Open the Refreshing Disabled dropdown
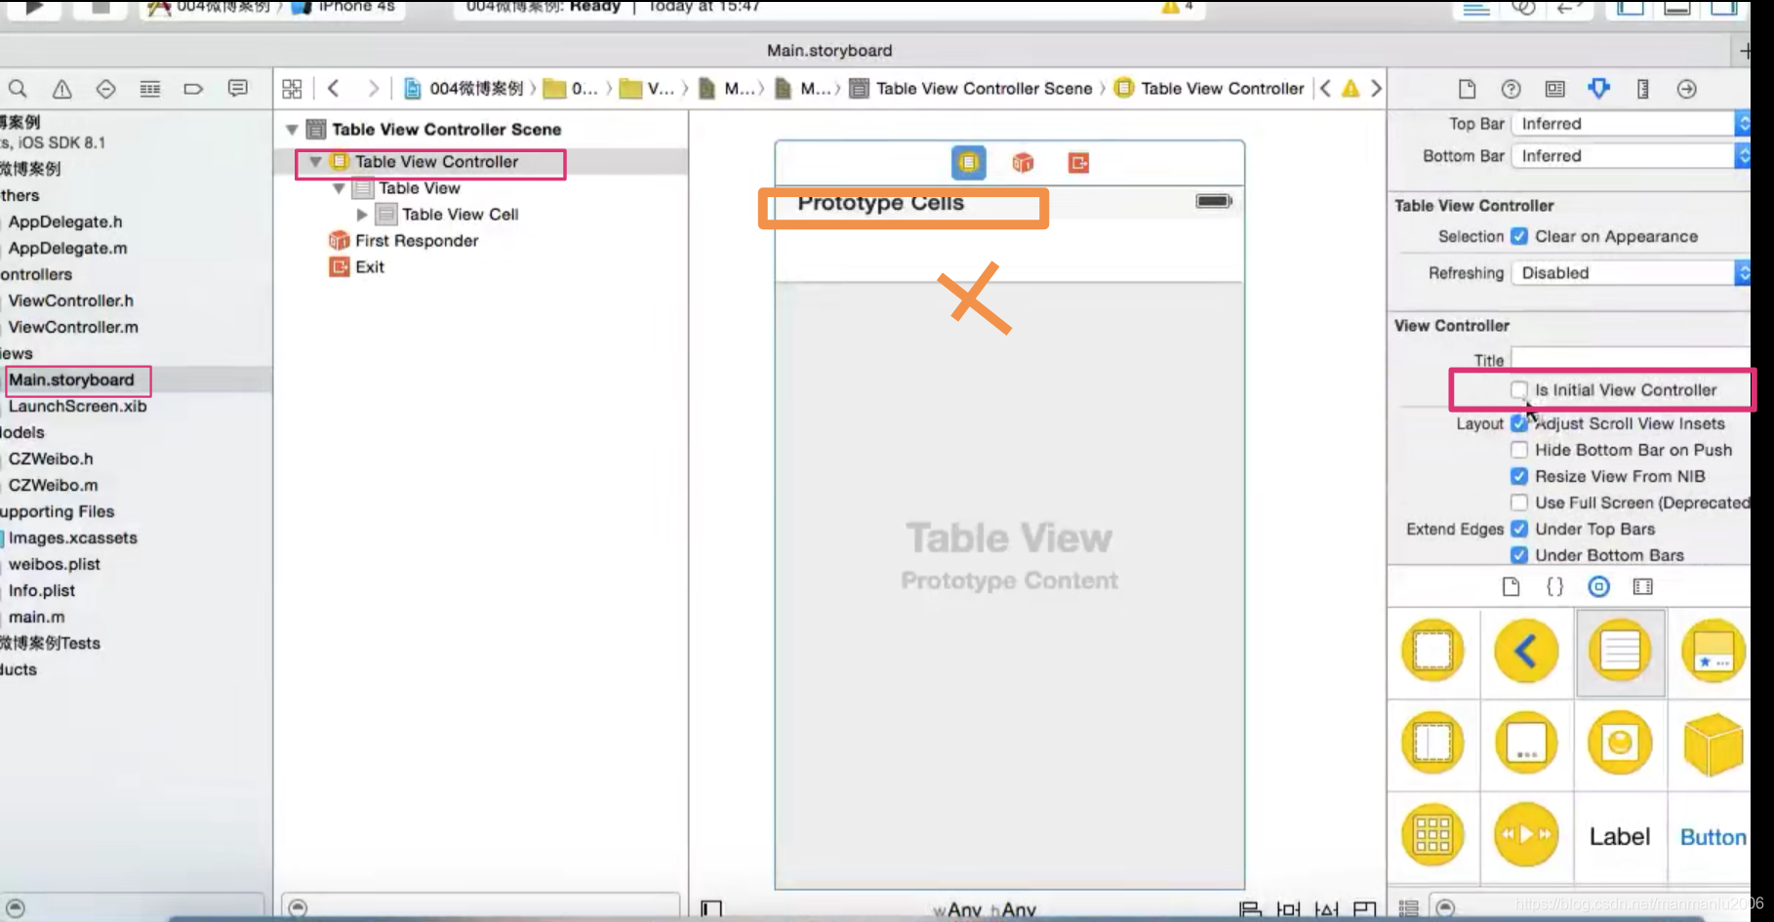The width and height of the screenshot is (1774, 922). [x=1631, y=273]
